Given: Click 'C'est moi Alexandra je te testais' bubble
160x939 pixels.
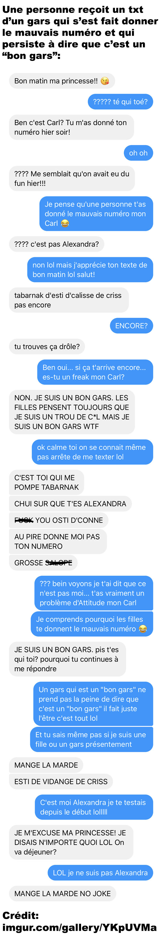Looking at the screenshot, I should click(x=94, y=807).
